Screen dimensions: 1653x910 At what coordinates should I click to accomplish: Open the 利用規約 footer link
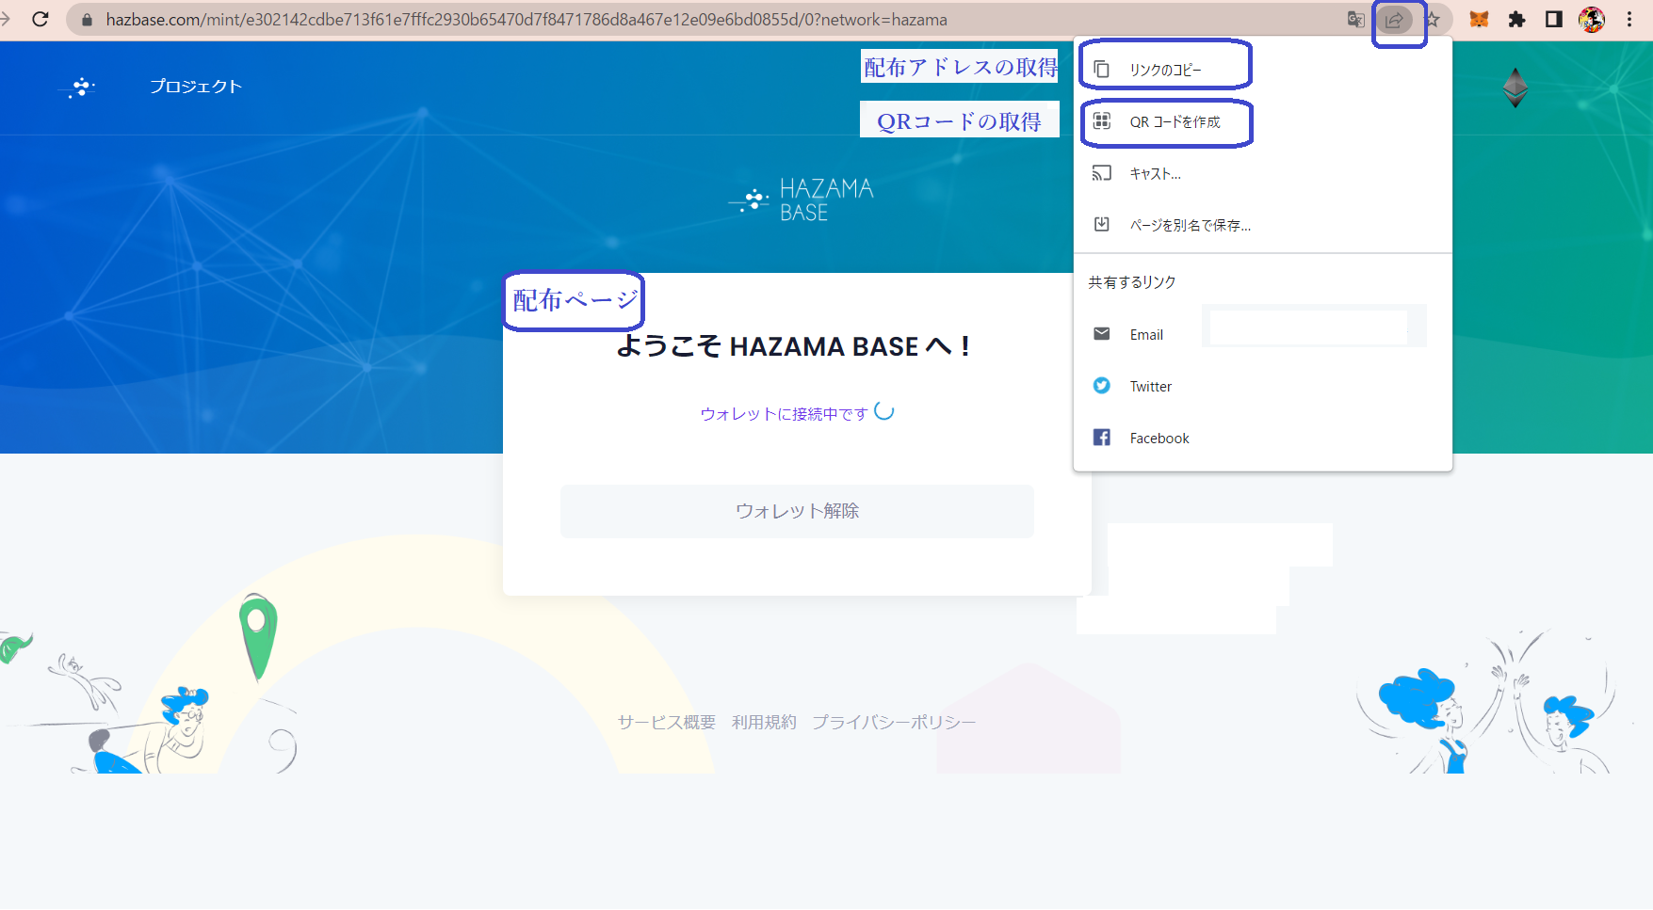point(764,722)
